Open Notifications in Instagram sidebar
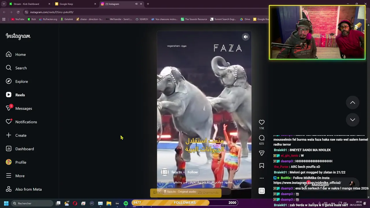This screenshot has height=208, width=370. click(22, 122)
